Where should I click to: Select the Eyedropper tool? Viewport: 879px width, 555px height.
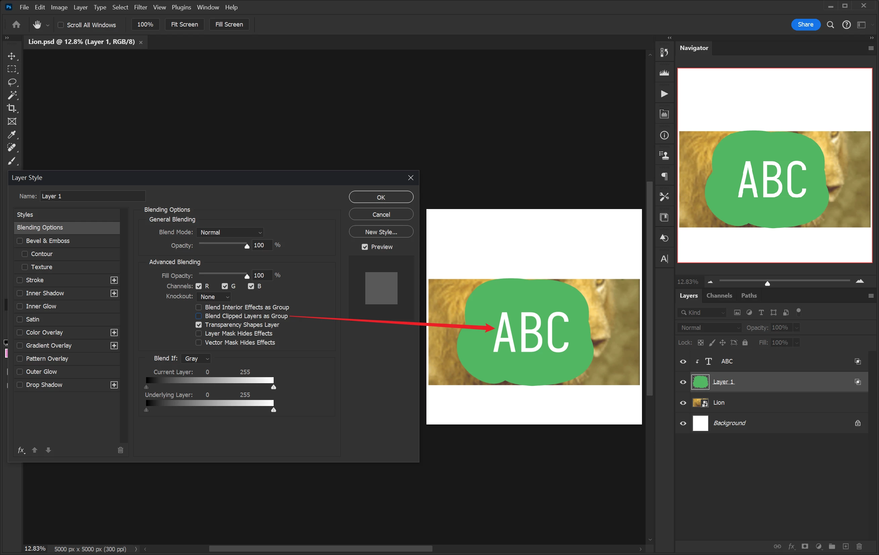(12, 135)
